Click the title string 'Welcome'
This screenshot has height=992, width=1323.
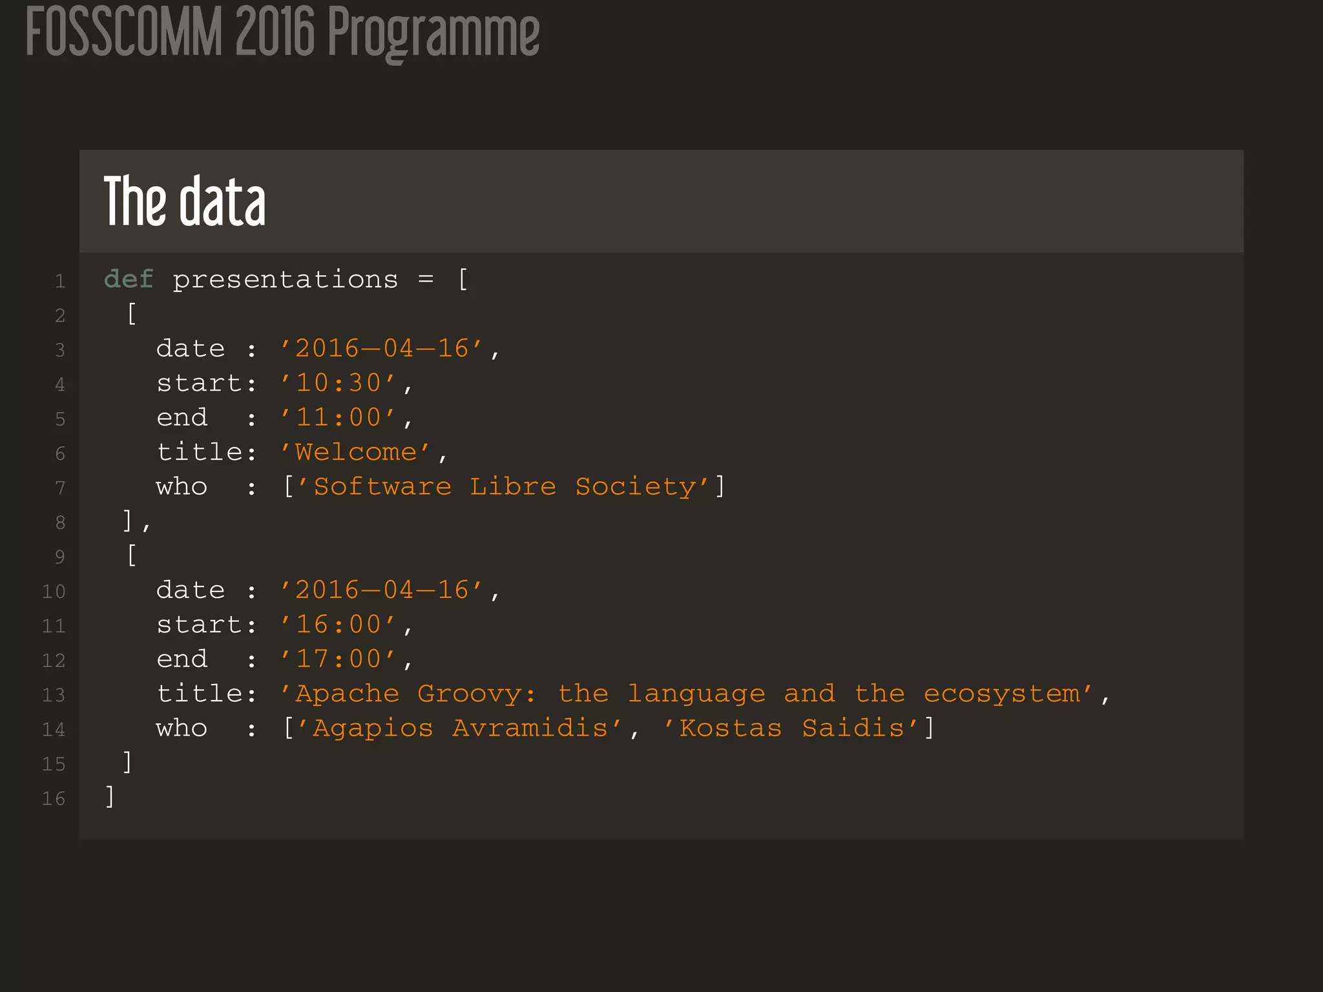coord(355,452)
